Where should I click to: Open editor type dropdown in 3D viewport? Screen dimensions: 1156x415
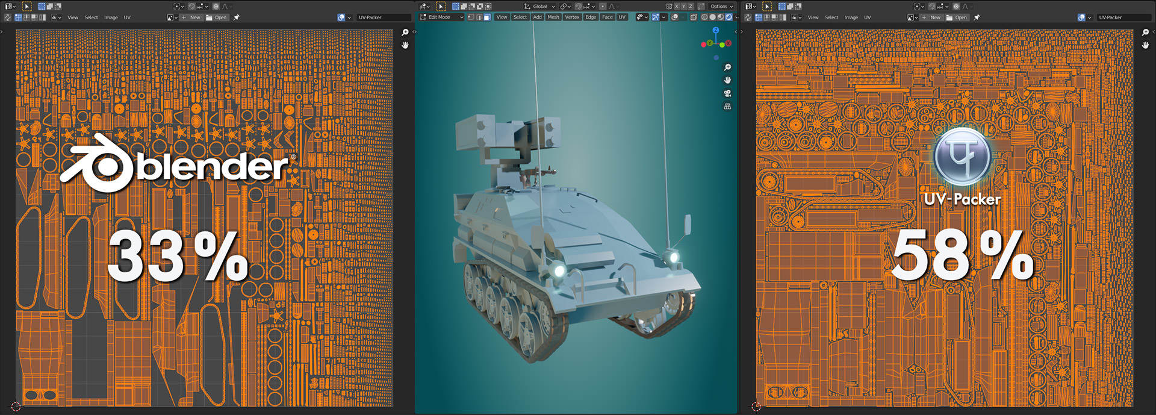coord(423,6)
